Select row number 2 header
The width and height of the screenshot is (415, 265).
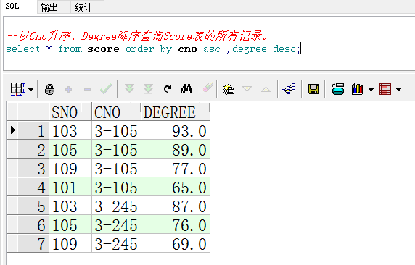pos(33,150)
